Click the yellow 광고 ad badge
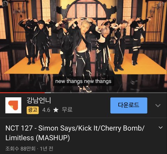This screenshot has height=154, width=167. tap(33, 110)
